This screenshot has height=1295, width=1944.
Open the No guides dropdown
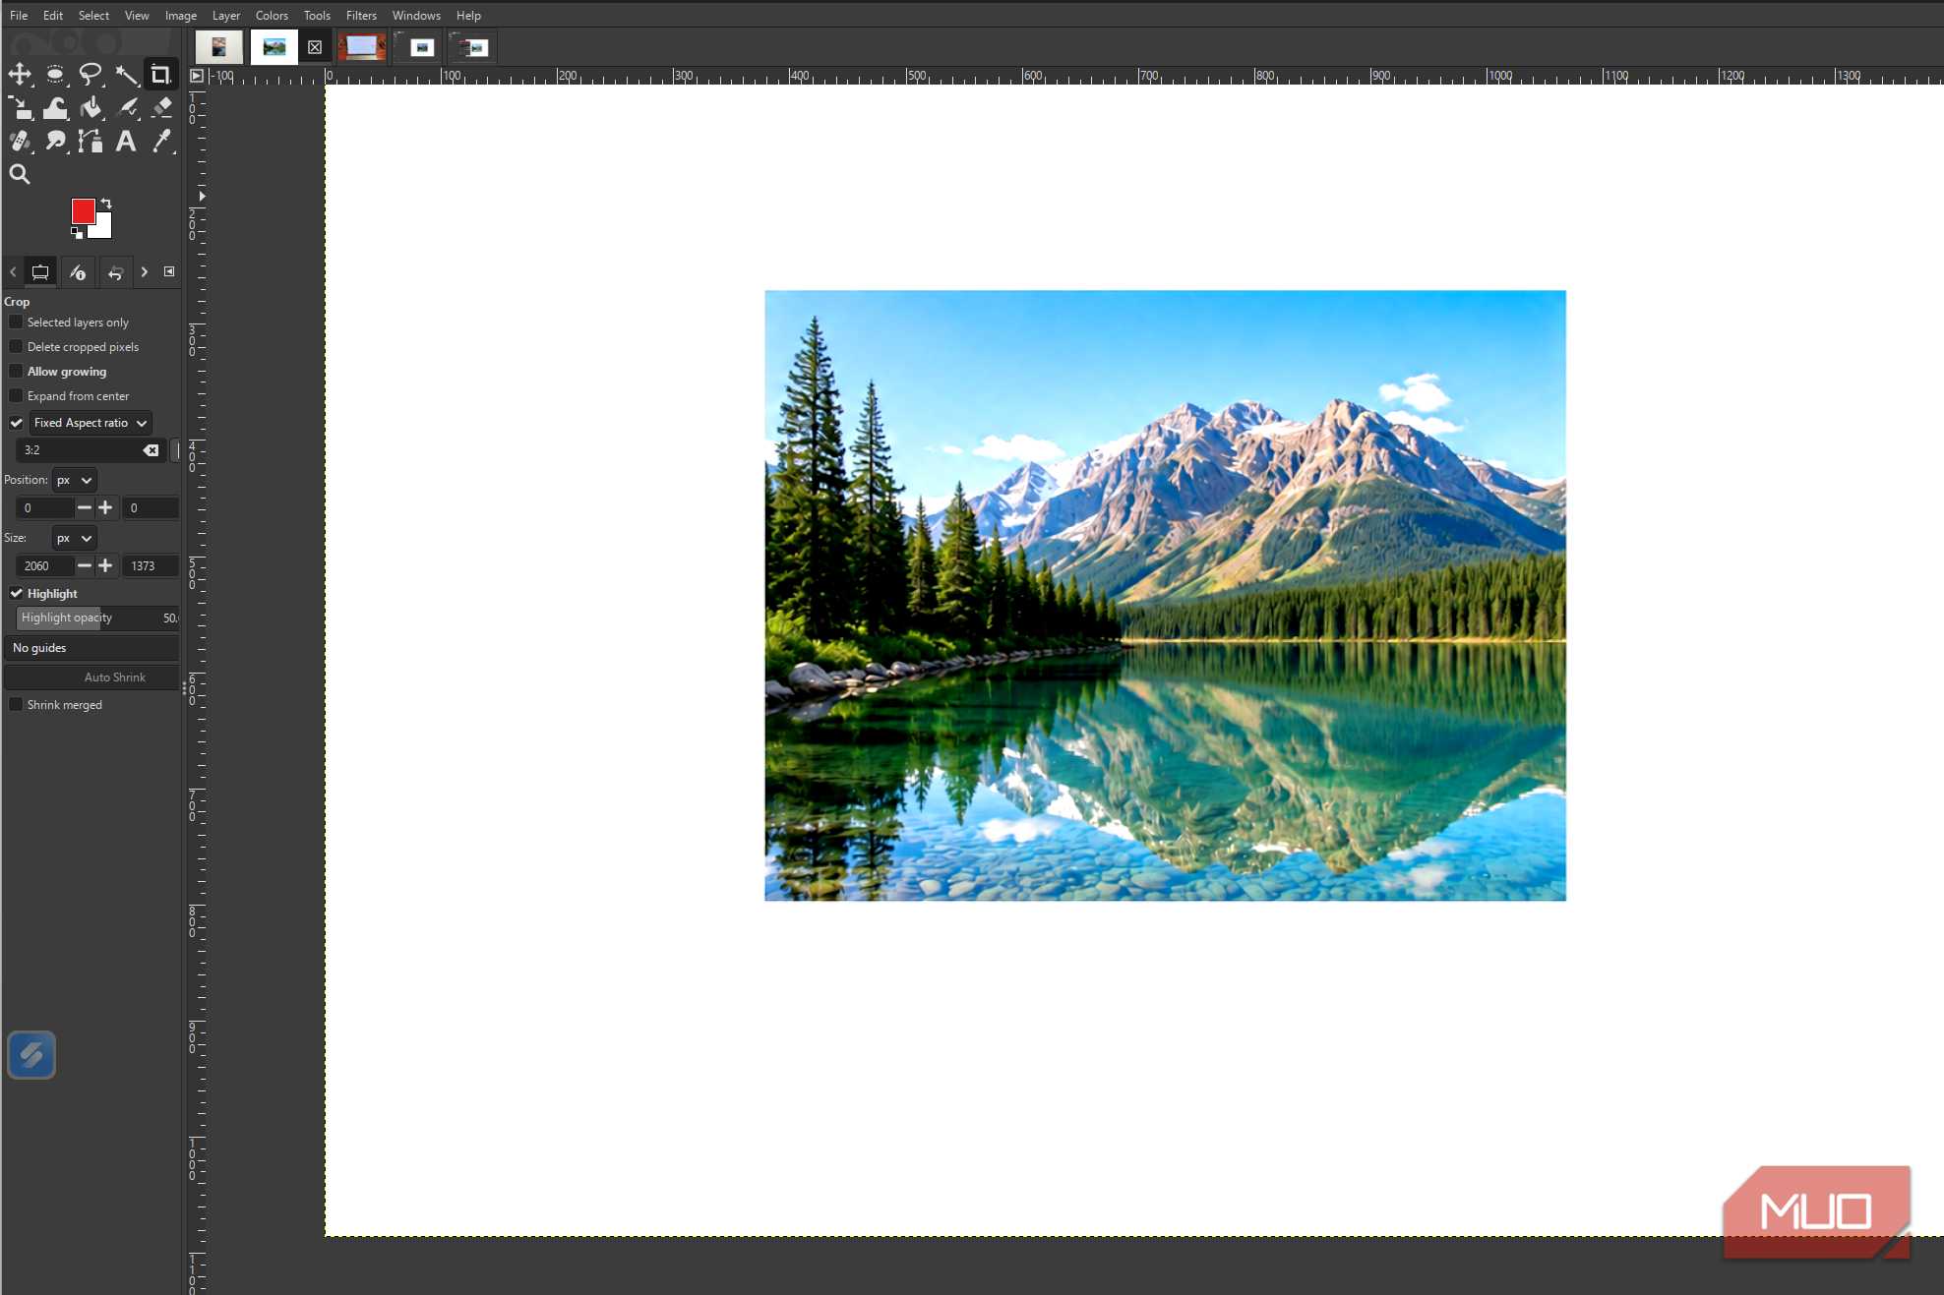92,648
